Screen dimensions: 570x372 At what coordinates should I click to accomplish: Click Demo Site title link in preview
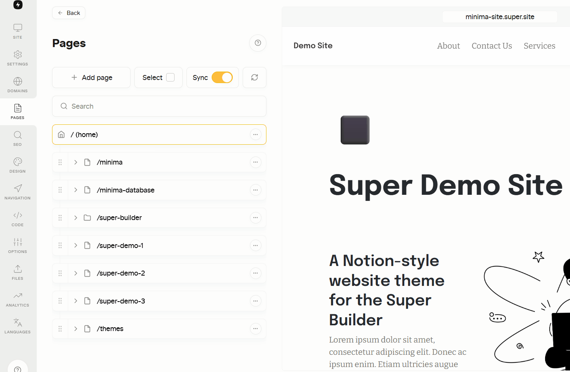(x=313, y=46)
